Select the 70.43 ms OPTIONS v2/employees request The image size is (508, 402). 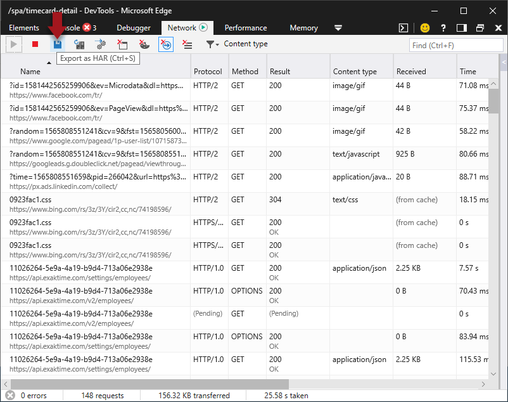tap(244, 295)
